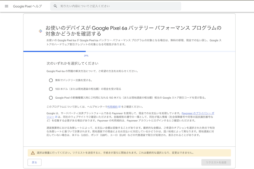254x169 pixels.
Task: Select the 100 USD cash payment option
Action: tap(51, 89)
